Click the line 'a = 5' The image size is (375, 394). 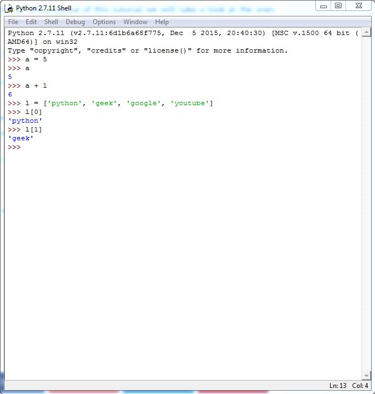[27, 60]
